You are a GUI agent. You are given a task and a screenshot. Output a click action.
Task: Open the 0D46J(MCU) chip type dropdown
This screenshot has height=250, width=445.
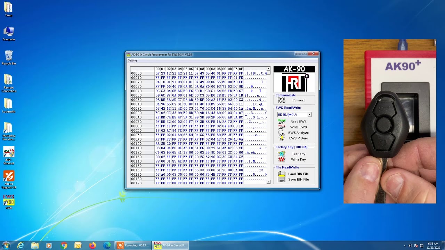coord(309,115)
